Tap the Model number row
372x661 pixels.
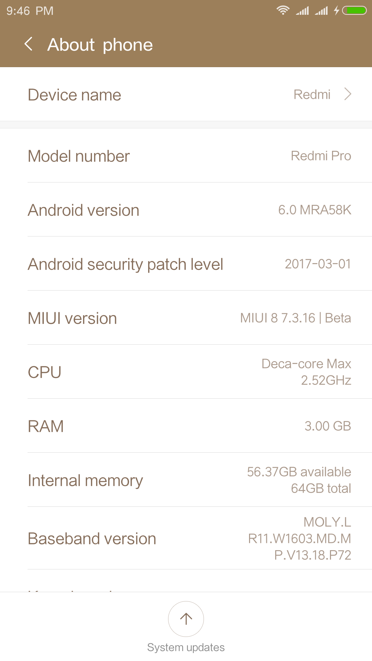tap(186, 156)
